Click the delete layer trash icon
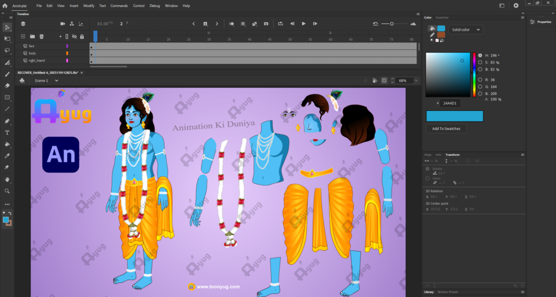The height and width of the screenshot is (297, 556). (x=41, y=36)
